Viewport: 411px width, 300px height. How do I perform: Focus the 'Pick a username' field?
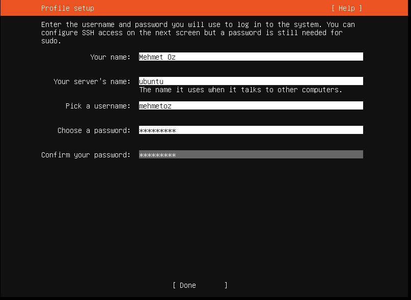pyautogui.click(x=251, y=105)
